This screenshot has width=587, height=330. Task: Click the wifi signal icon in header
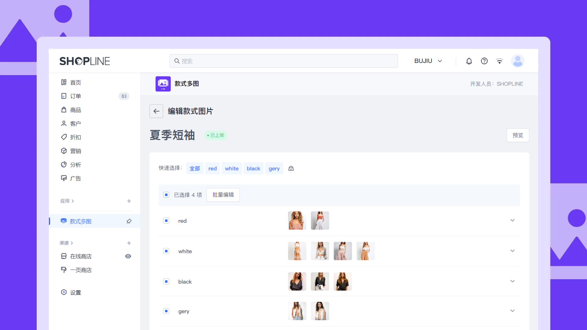click(x=500, y=61)
